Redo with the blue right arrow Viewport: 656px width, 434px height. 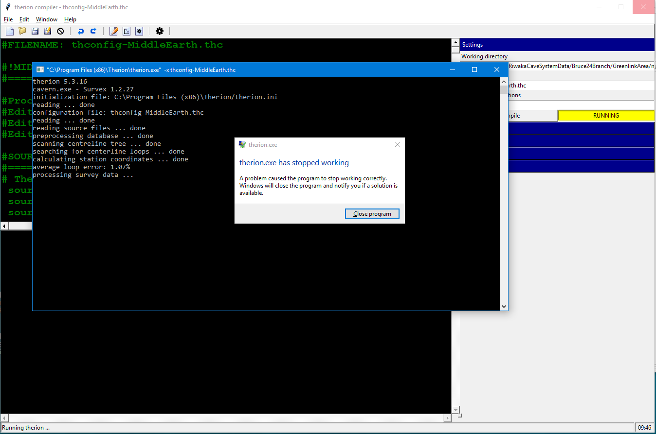[93, 31]
